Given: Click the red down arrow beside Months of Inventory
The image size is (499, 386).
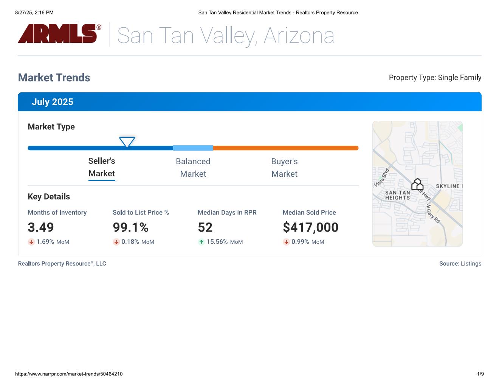Looking at the screenshot, I should (31, 242).
